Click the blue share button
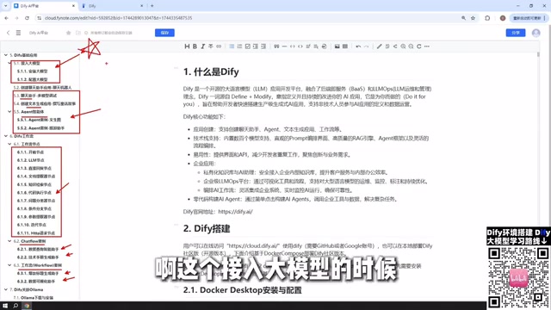The height and width of the screenshot is (310, 551). click(x=516, y=33)
